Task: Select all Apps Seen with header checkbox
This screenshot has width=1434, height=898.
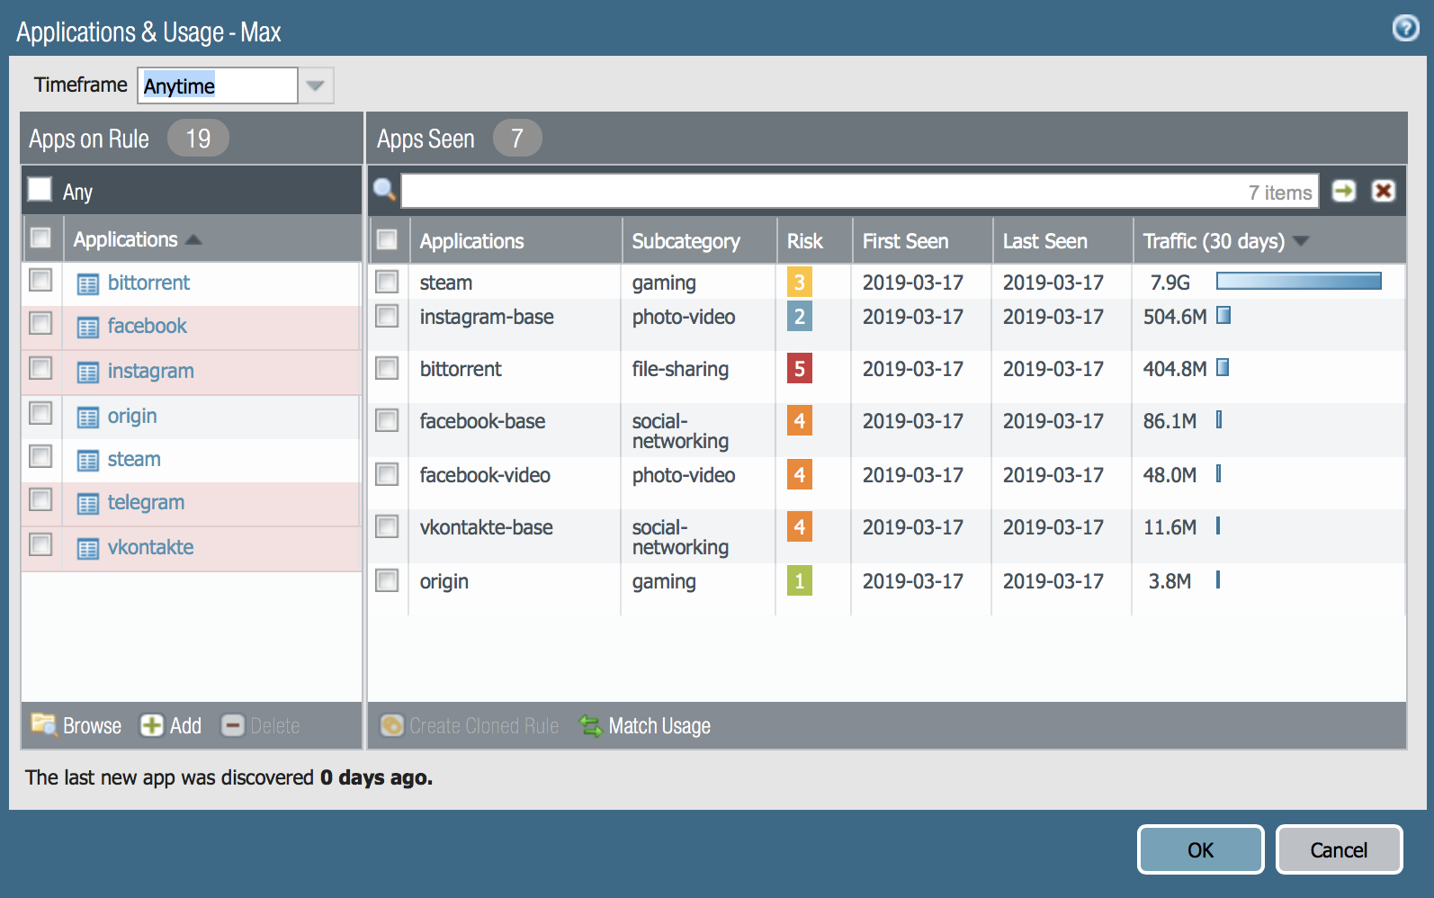Action: (387, 239)
